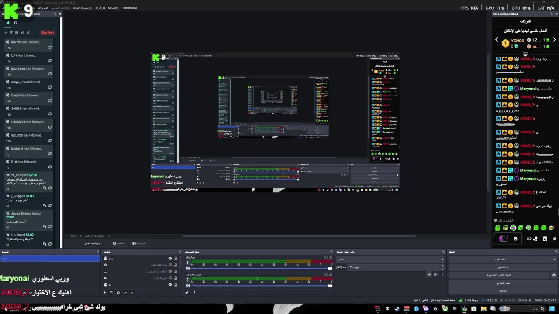Show next top gifter with right arrow
Image resolution: width=559 pixels, height=314 pixels.
[554, 40]
